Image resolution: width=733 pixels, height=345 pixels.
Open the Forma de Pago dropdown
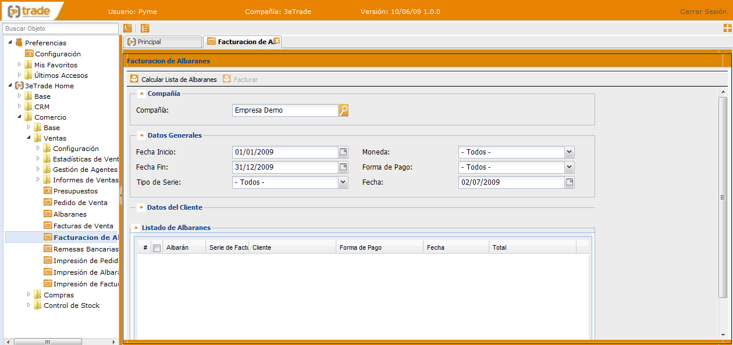(569, 167)
